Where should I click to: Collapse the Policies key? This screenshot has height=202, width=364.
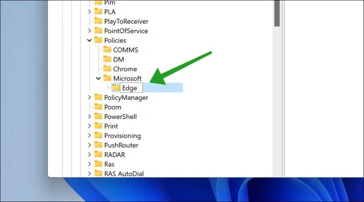point(89,40)
